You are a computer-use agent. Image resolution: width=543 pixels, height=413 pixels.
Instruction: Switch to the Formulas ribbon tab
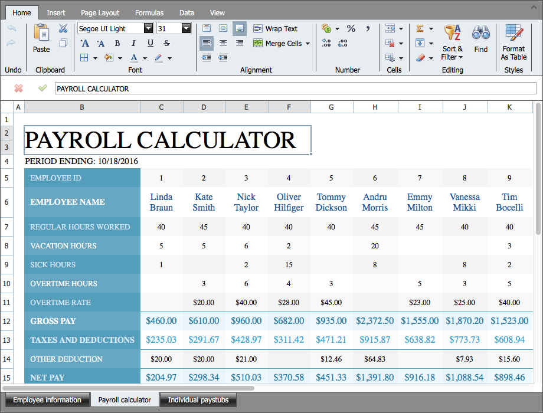pos(149,12)
